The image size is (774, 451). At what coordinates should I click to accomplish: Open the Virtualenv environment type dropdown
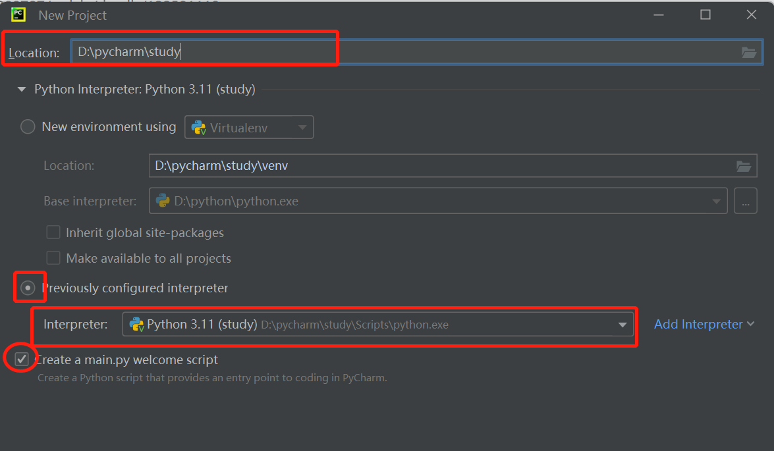click(302, 126)
